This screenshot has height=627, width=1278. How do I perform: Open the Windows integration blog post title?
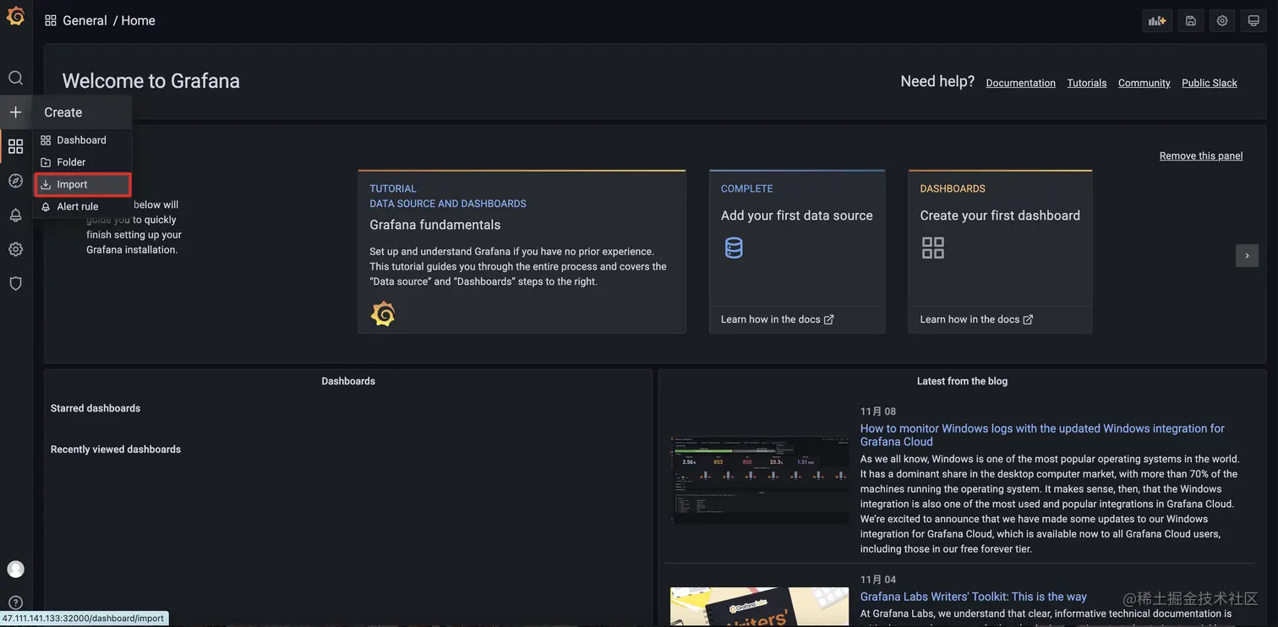click(x=1042, y=435)
